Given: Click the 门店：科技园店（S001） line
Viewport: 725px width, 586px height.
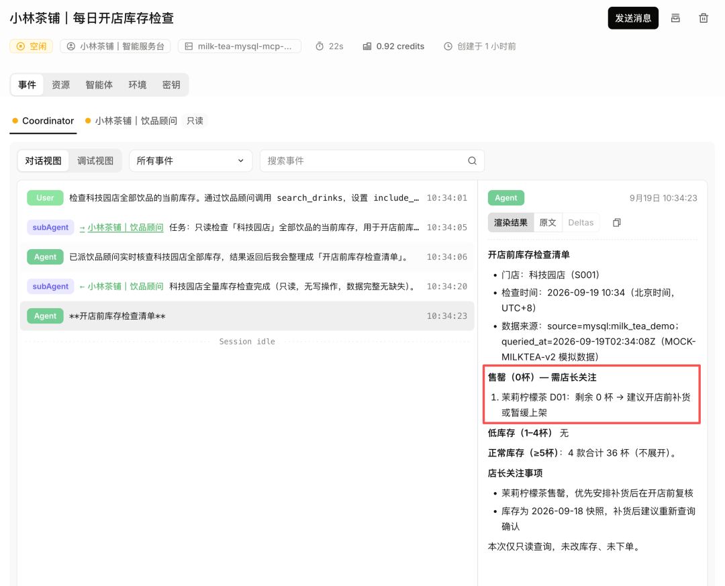Looking at the screenshot, I should [550, 275].
